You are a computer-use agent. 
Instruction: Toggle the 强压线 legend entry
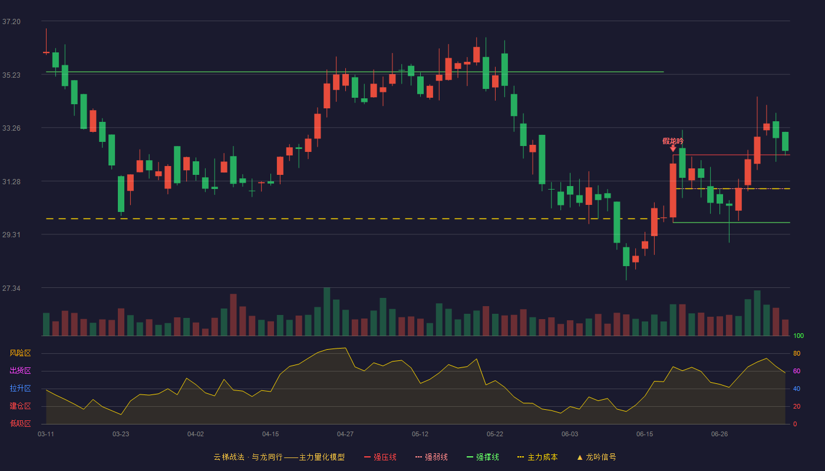(380, 457)
